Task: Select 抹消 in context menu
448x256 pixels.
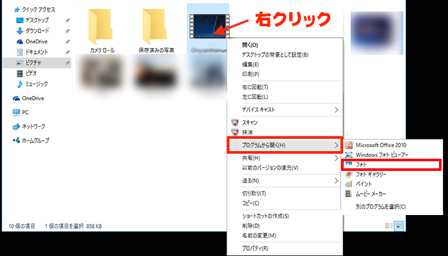Action: coord(247,132)
